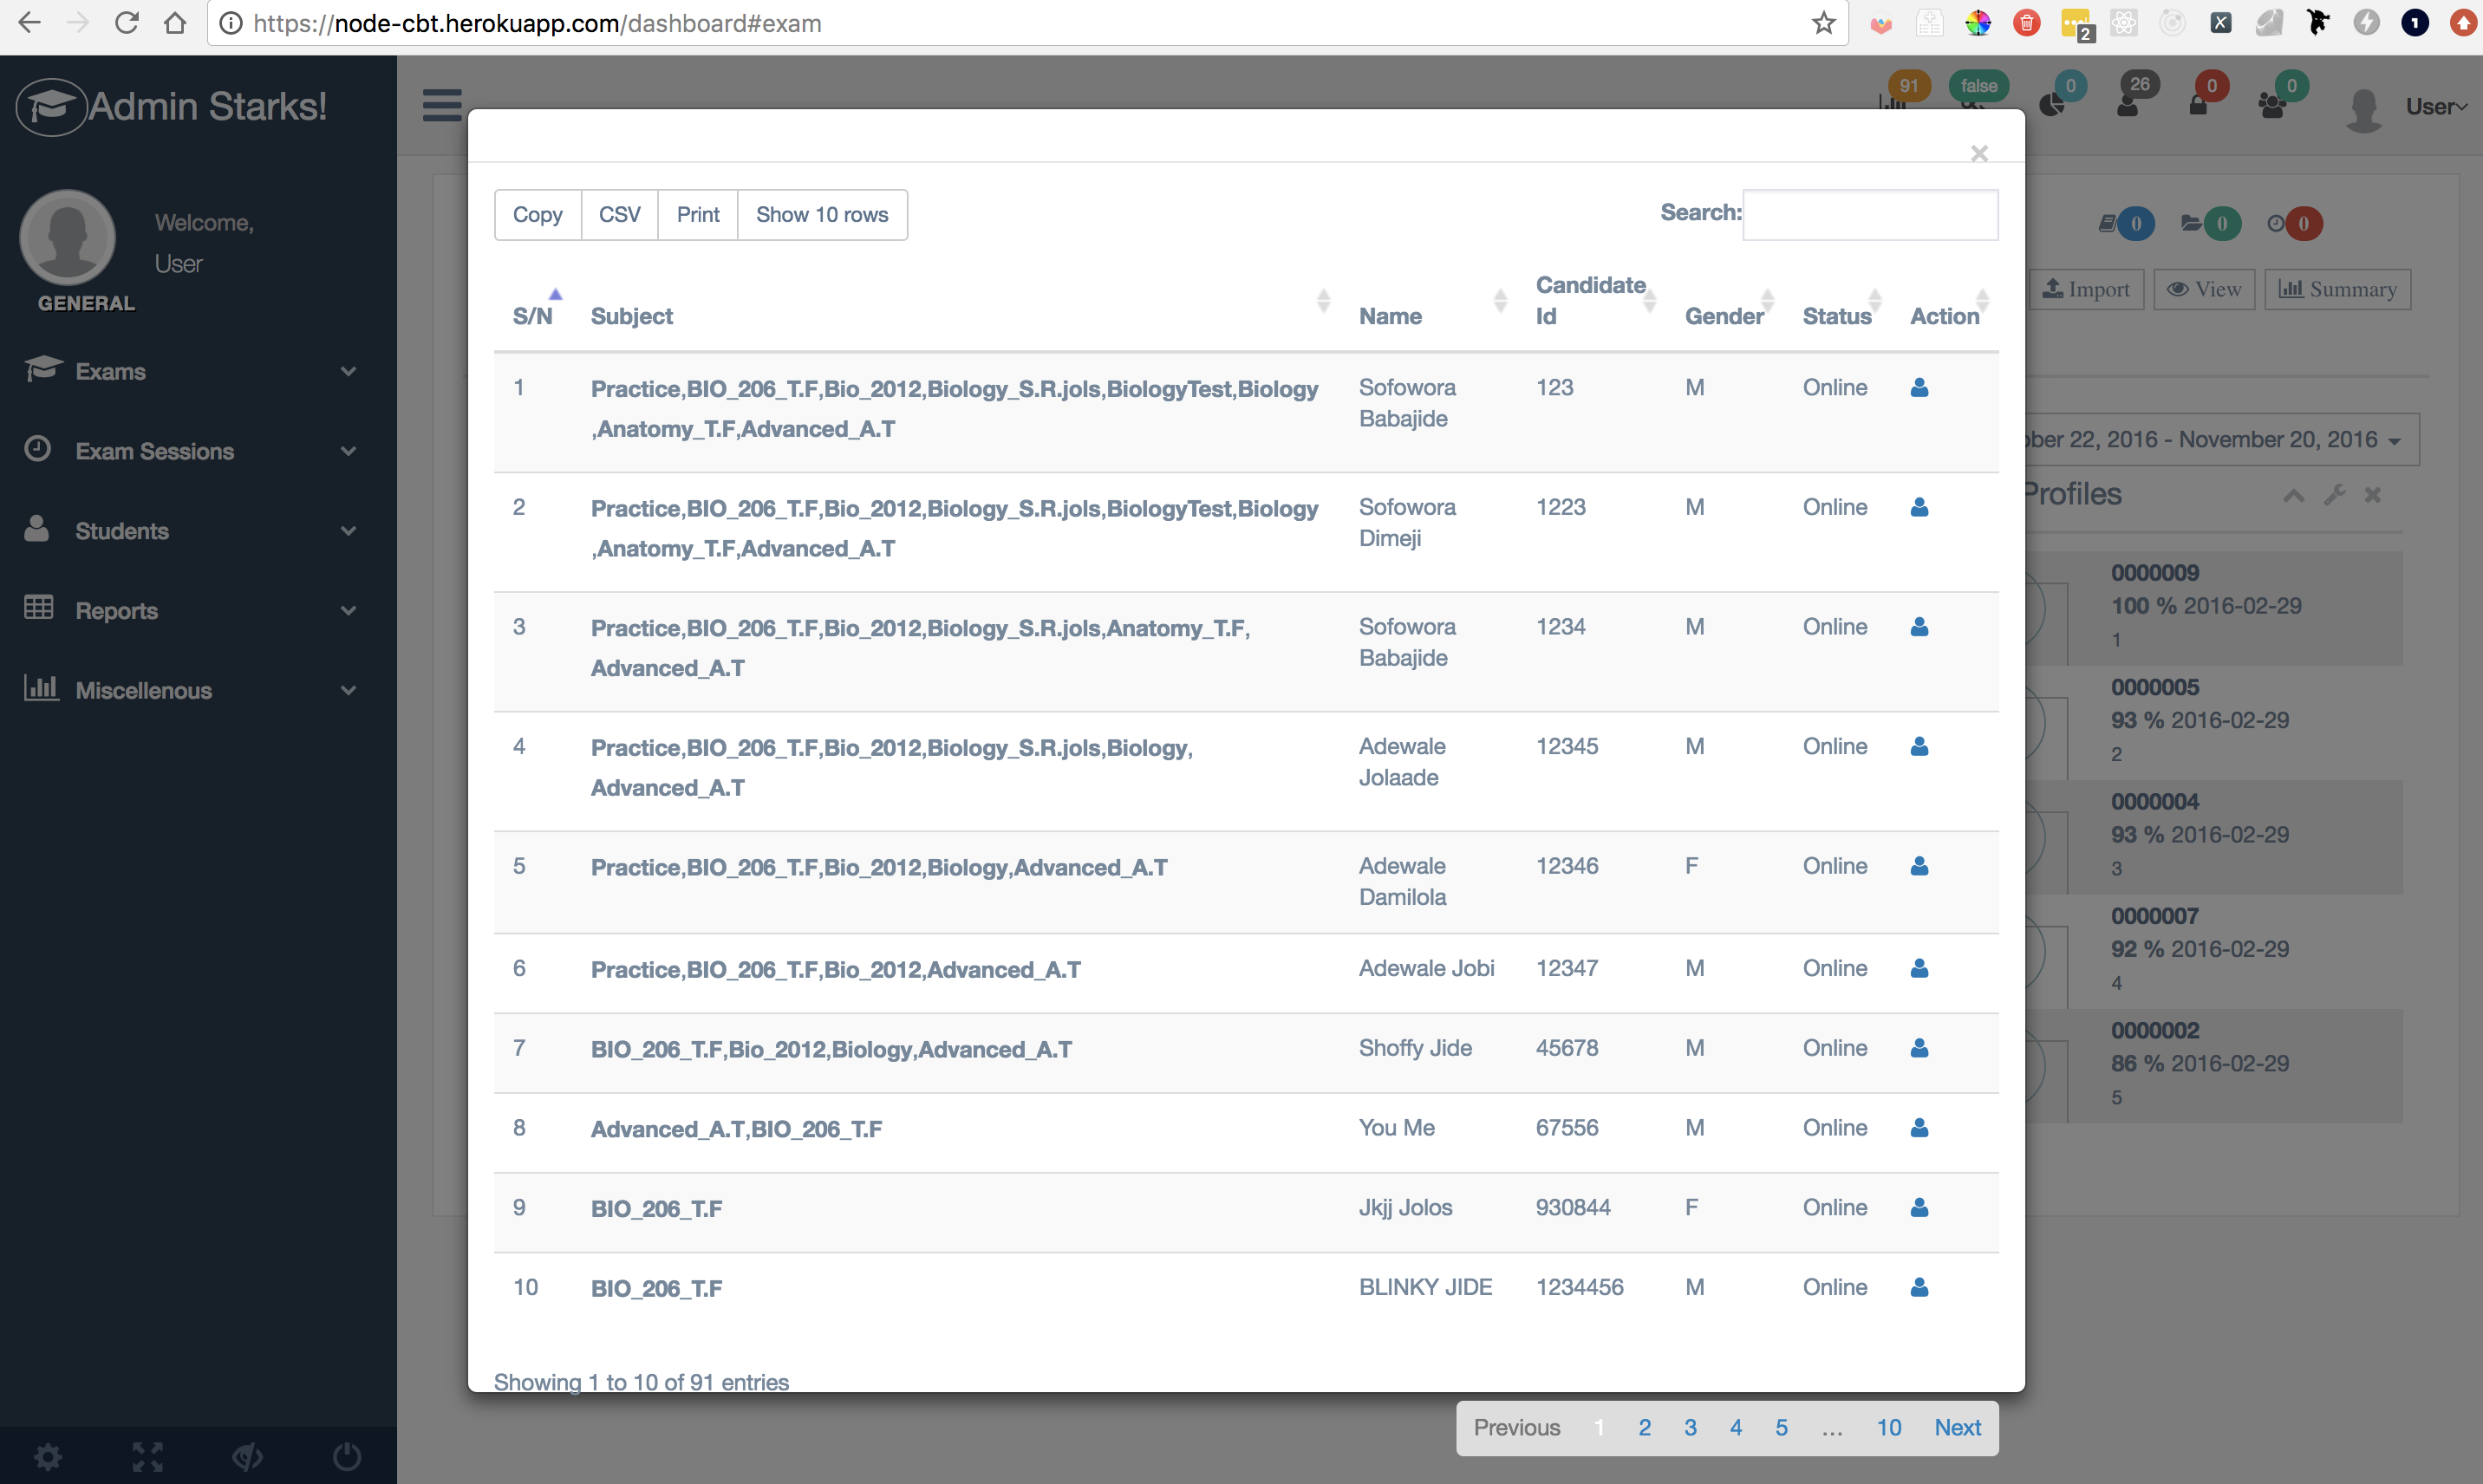Click the settings gear in sidebar footer
Screen dimensions: 2483x1484
[x=48, y=1456]
